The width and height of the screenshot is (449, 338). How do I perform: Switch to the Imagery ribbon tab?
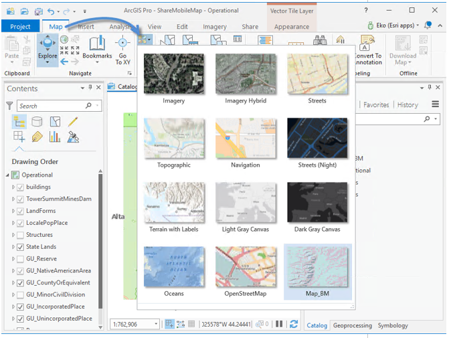coord(215,27)
